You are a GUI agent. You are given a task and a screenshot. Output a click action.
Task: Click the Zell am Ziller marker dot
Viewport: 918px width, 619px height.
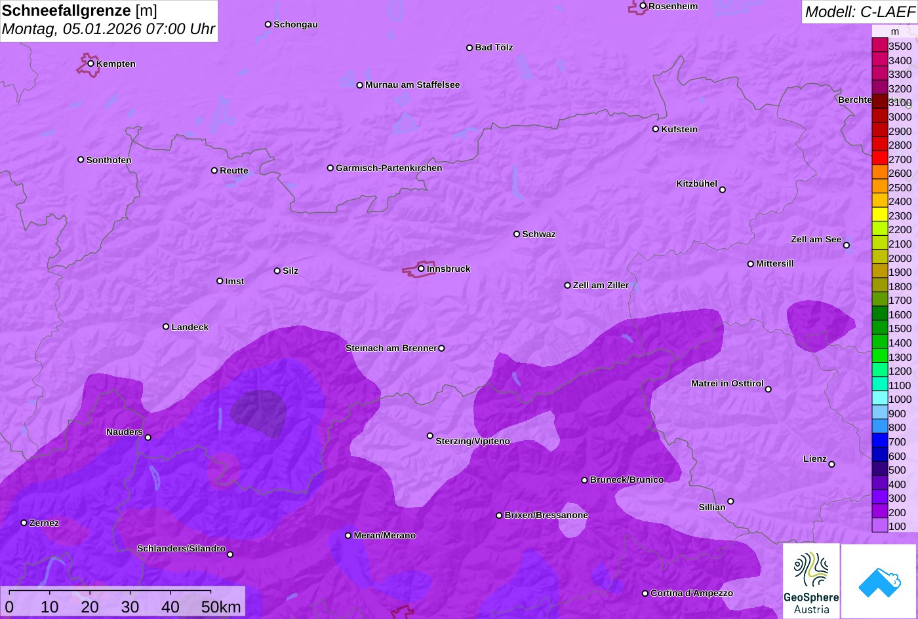point(568,286)
